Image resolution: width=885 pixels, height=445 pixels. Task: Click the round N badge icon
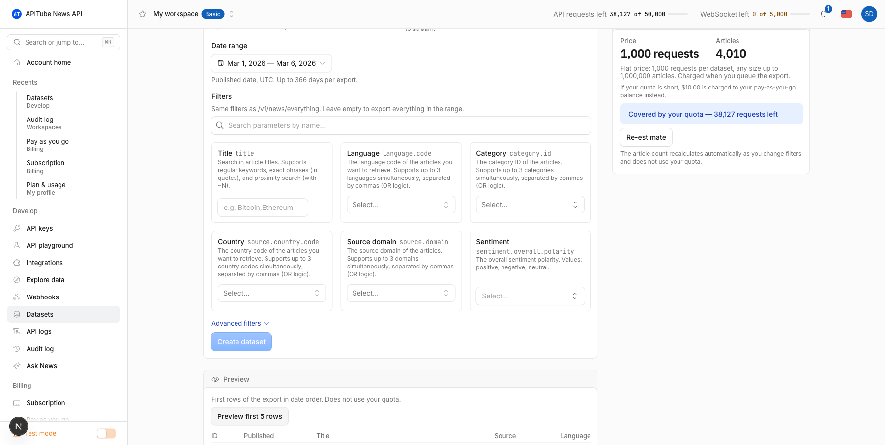pos(19,426)
